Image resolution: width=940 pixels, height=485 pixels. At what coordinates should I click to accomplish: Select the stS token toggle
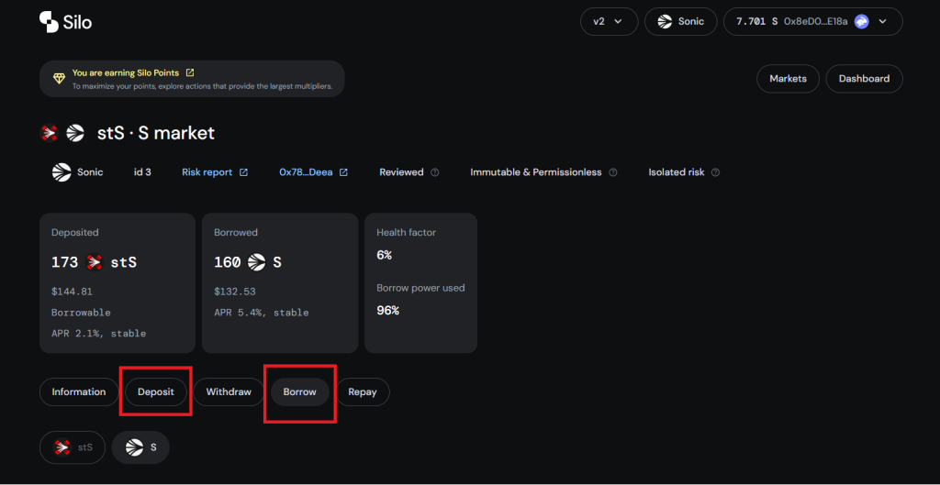click(73, 447)
